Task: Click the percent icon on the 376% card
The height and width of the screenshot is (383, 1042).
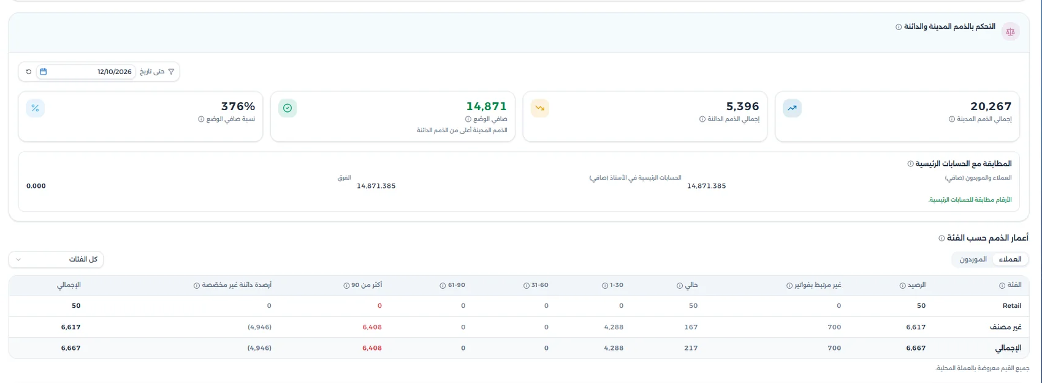Action: 36,108
